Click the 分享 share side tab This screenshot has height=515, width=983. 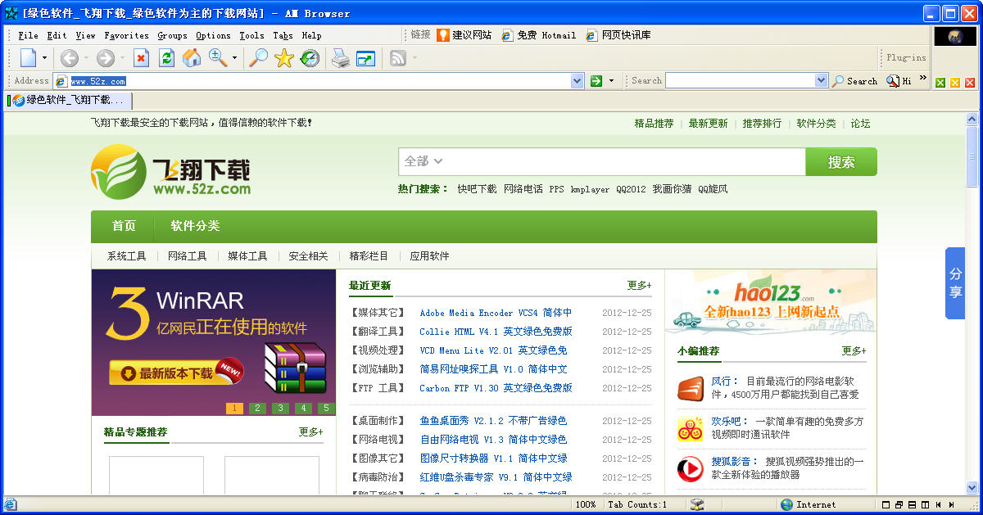955,282
